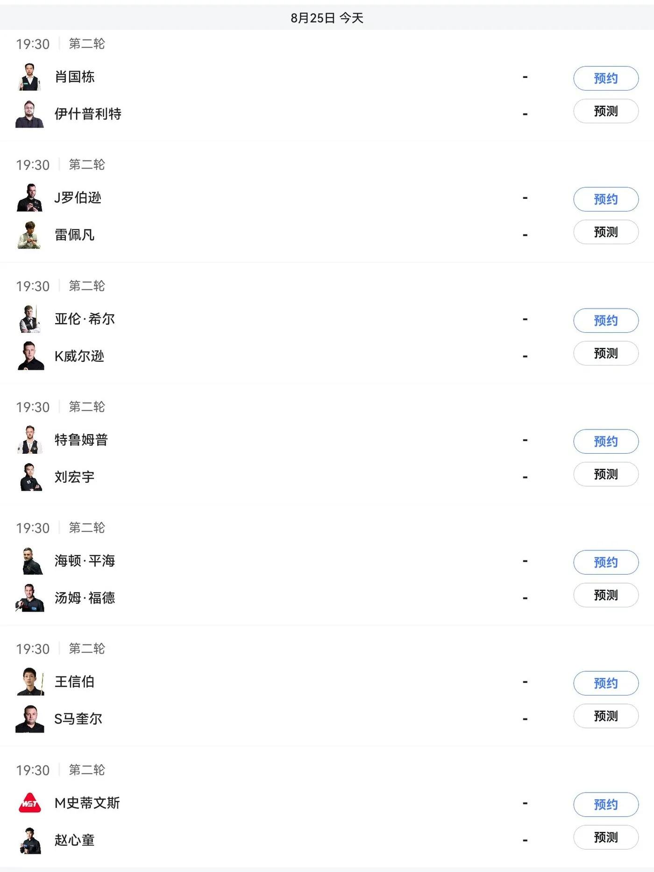654x872 pixels.
Task: Open 预测 for 亚伦·希尔 vs K威尔逊
Action: pos(606,353)
